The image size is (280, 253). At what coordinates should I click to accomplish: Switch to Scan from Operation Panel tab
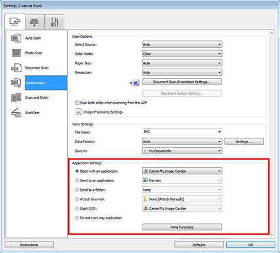(34, 22)
